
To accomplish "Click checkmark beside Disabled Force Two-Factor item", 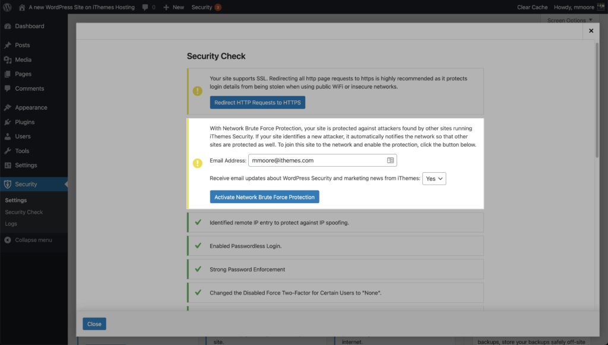I will (198, 292).
